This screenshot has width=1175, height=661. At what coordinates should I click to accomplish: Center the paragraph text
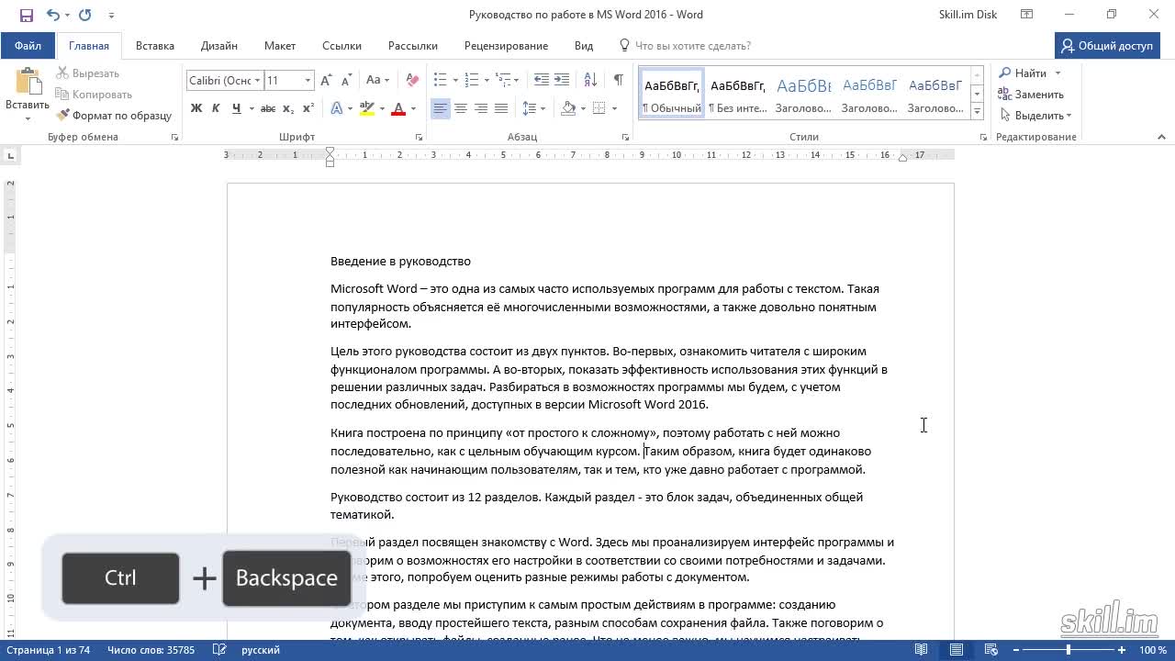click(x=461, y=108)
